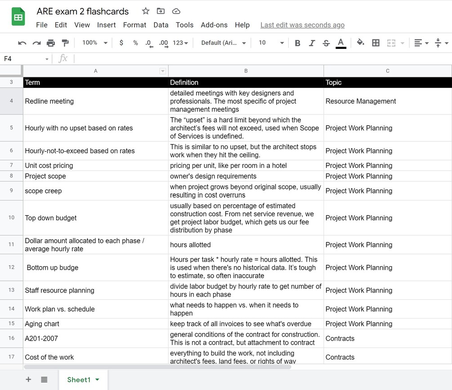Image resolution: width=452 pixels, height=390 pixels.
Task: Open the text color picker
Action: click(x=341, y=43)
